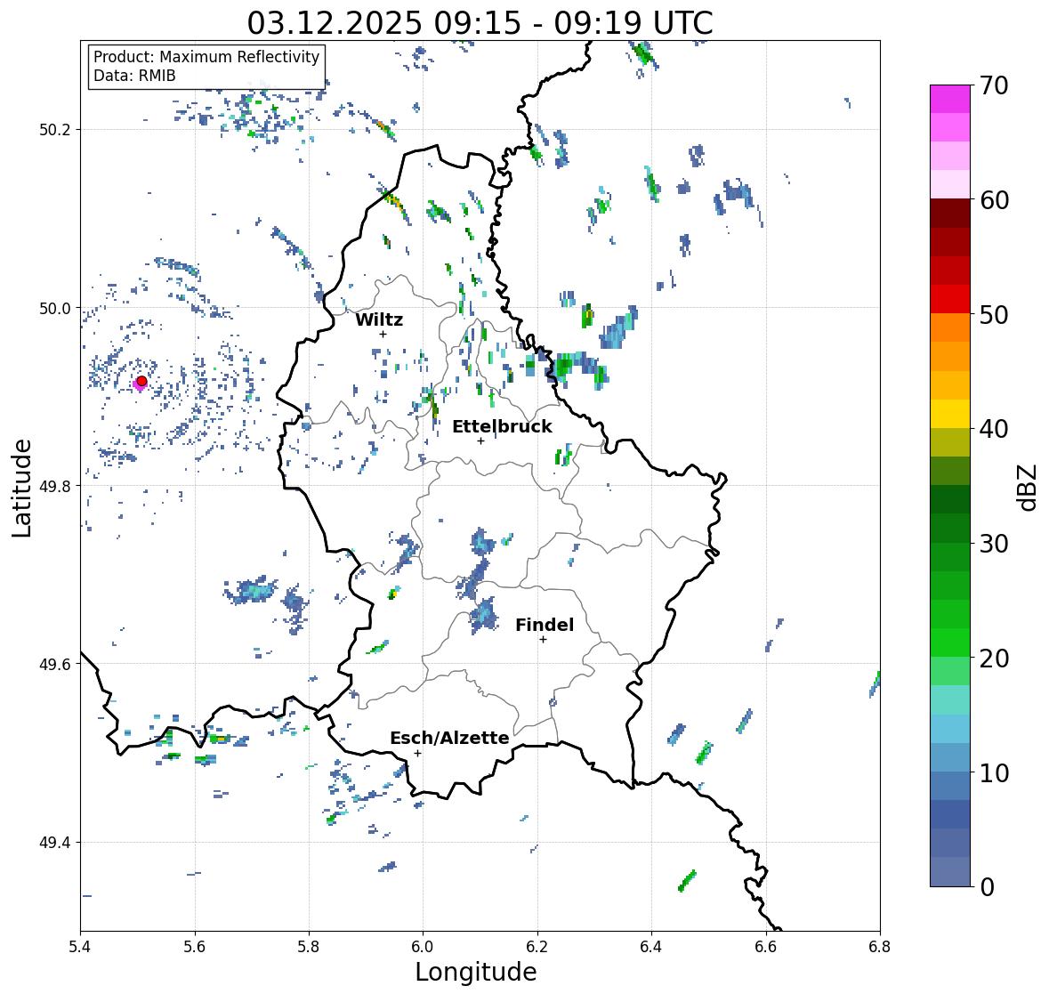
Task: Click the plus marker below Esch/Alzette
Action: pyautogui.click(x=417, y=753)
